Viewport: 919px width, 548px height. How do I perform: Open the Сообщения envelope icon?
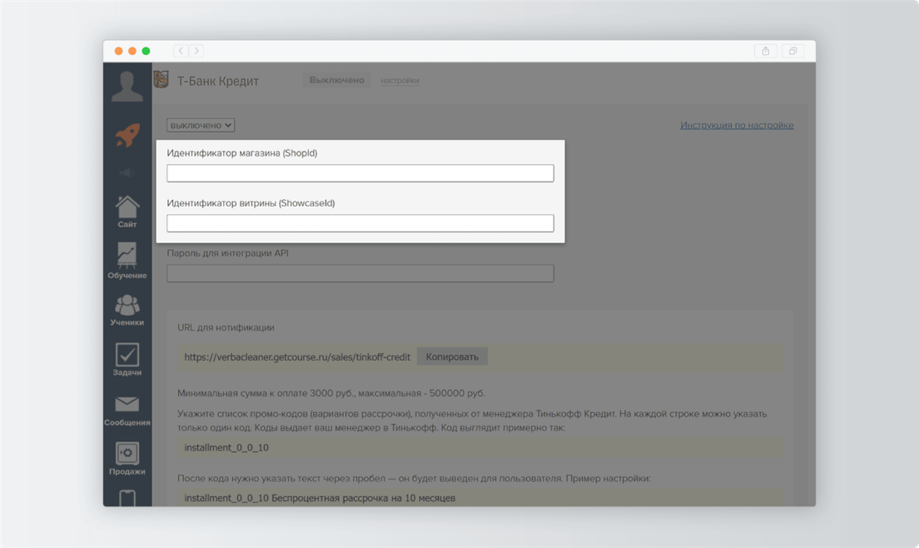127,405
